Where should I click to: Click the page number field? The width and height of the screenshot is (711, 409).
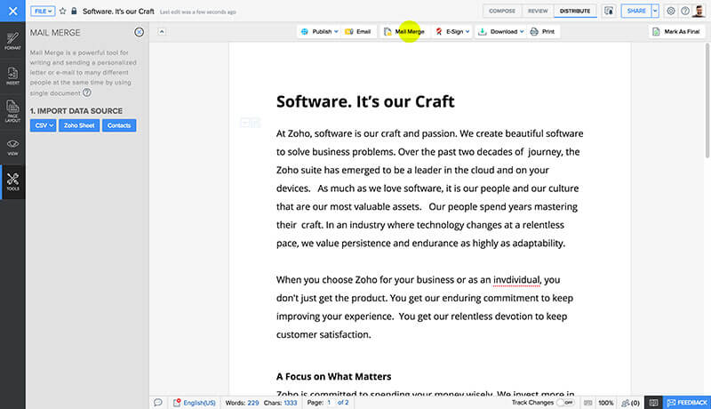tap(329, 403)
